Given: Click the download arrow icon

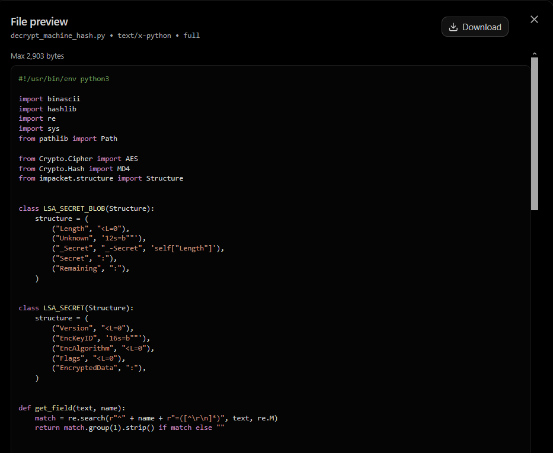Looking at the screenshot, I should pyautogui.click(x=453, y=27).
